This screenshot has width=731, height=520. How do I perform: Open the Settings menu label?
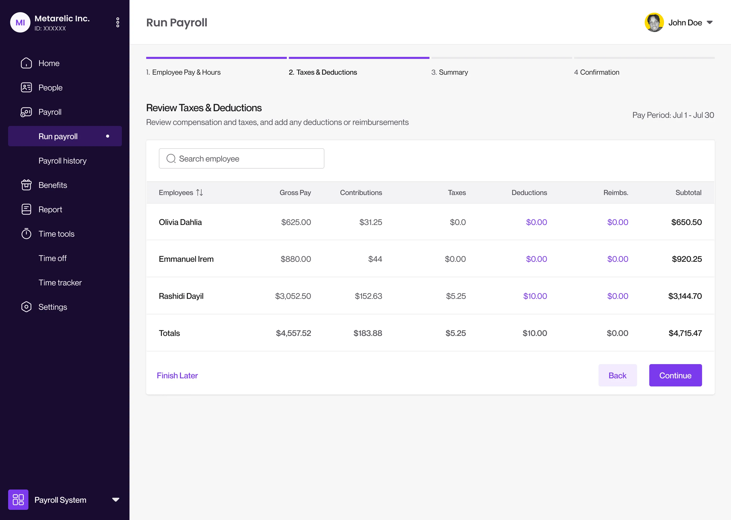53,307
